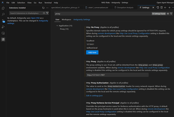Click the Http: No Proxy setting title
Screen dimensions: 174x117
(93, 27)
